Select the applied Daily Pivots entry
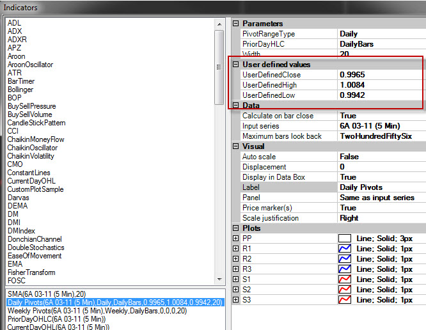This screenshot has width=426, height=330. [115, 302]
